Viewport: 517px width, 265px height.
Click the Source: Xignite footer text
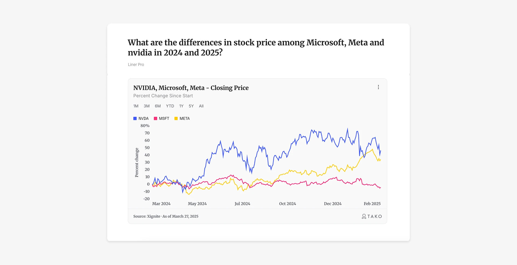[x=147, y=216]
